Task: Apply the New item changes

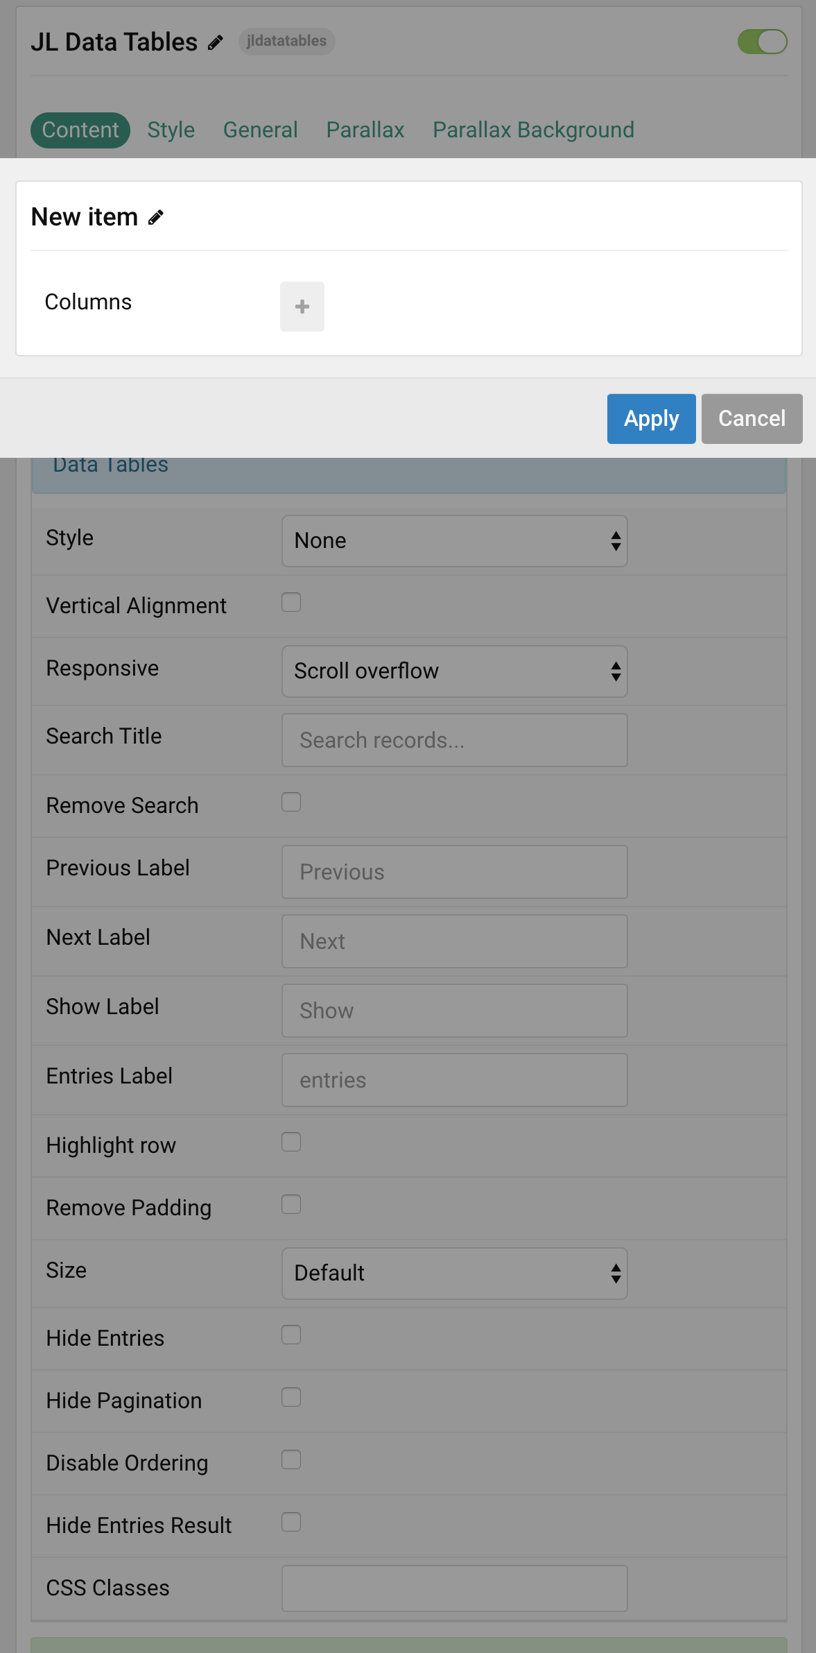Action: coord(650,418)
